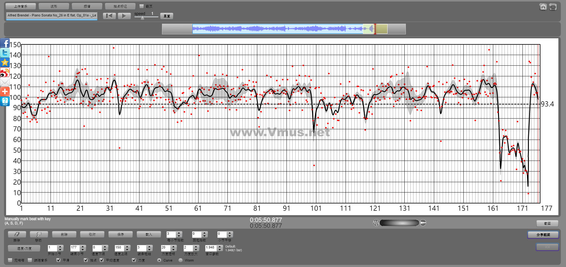Switch to the 波形 waveform view
The image size is (566, 267).
pos(54,6)
